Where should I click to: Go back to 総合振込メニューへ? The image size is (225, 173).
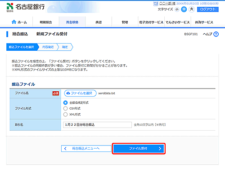coord(86,149)
